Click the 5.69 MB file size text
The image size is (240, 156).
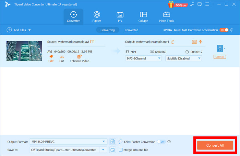click(87, 52)
